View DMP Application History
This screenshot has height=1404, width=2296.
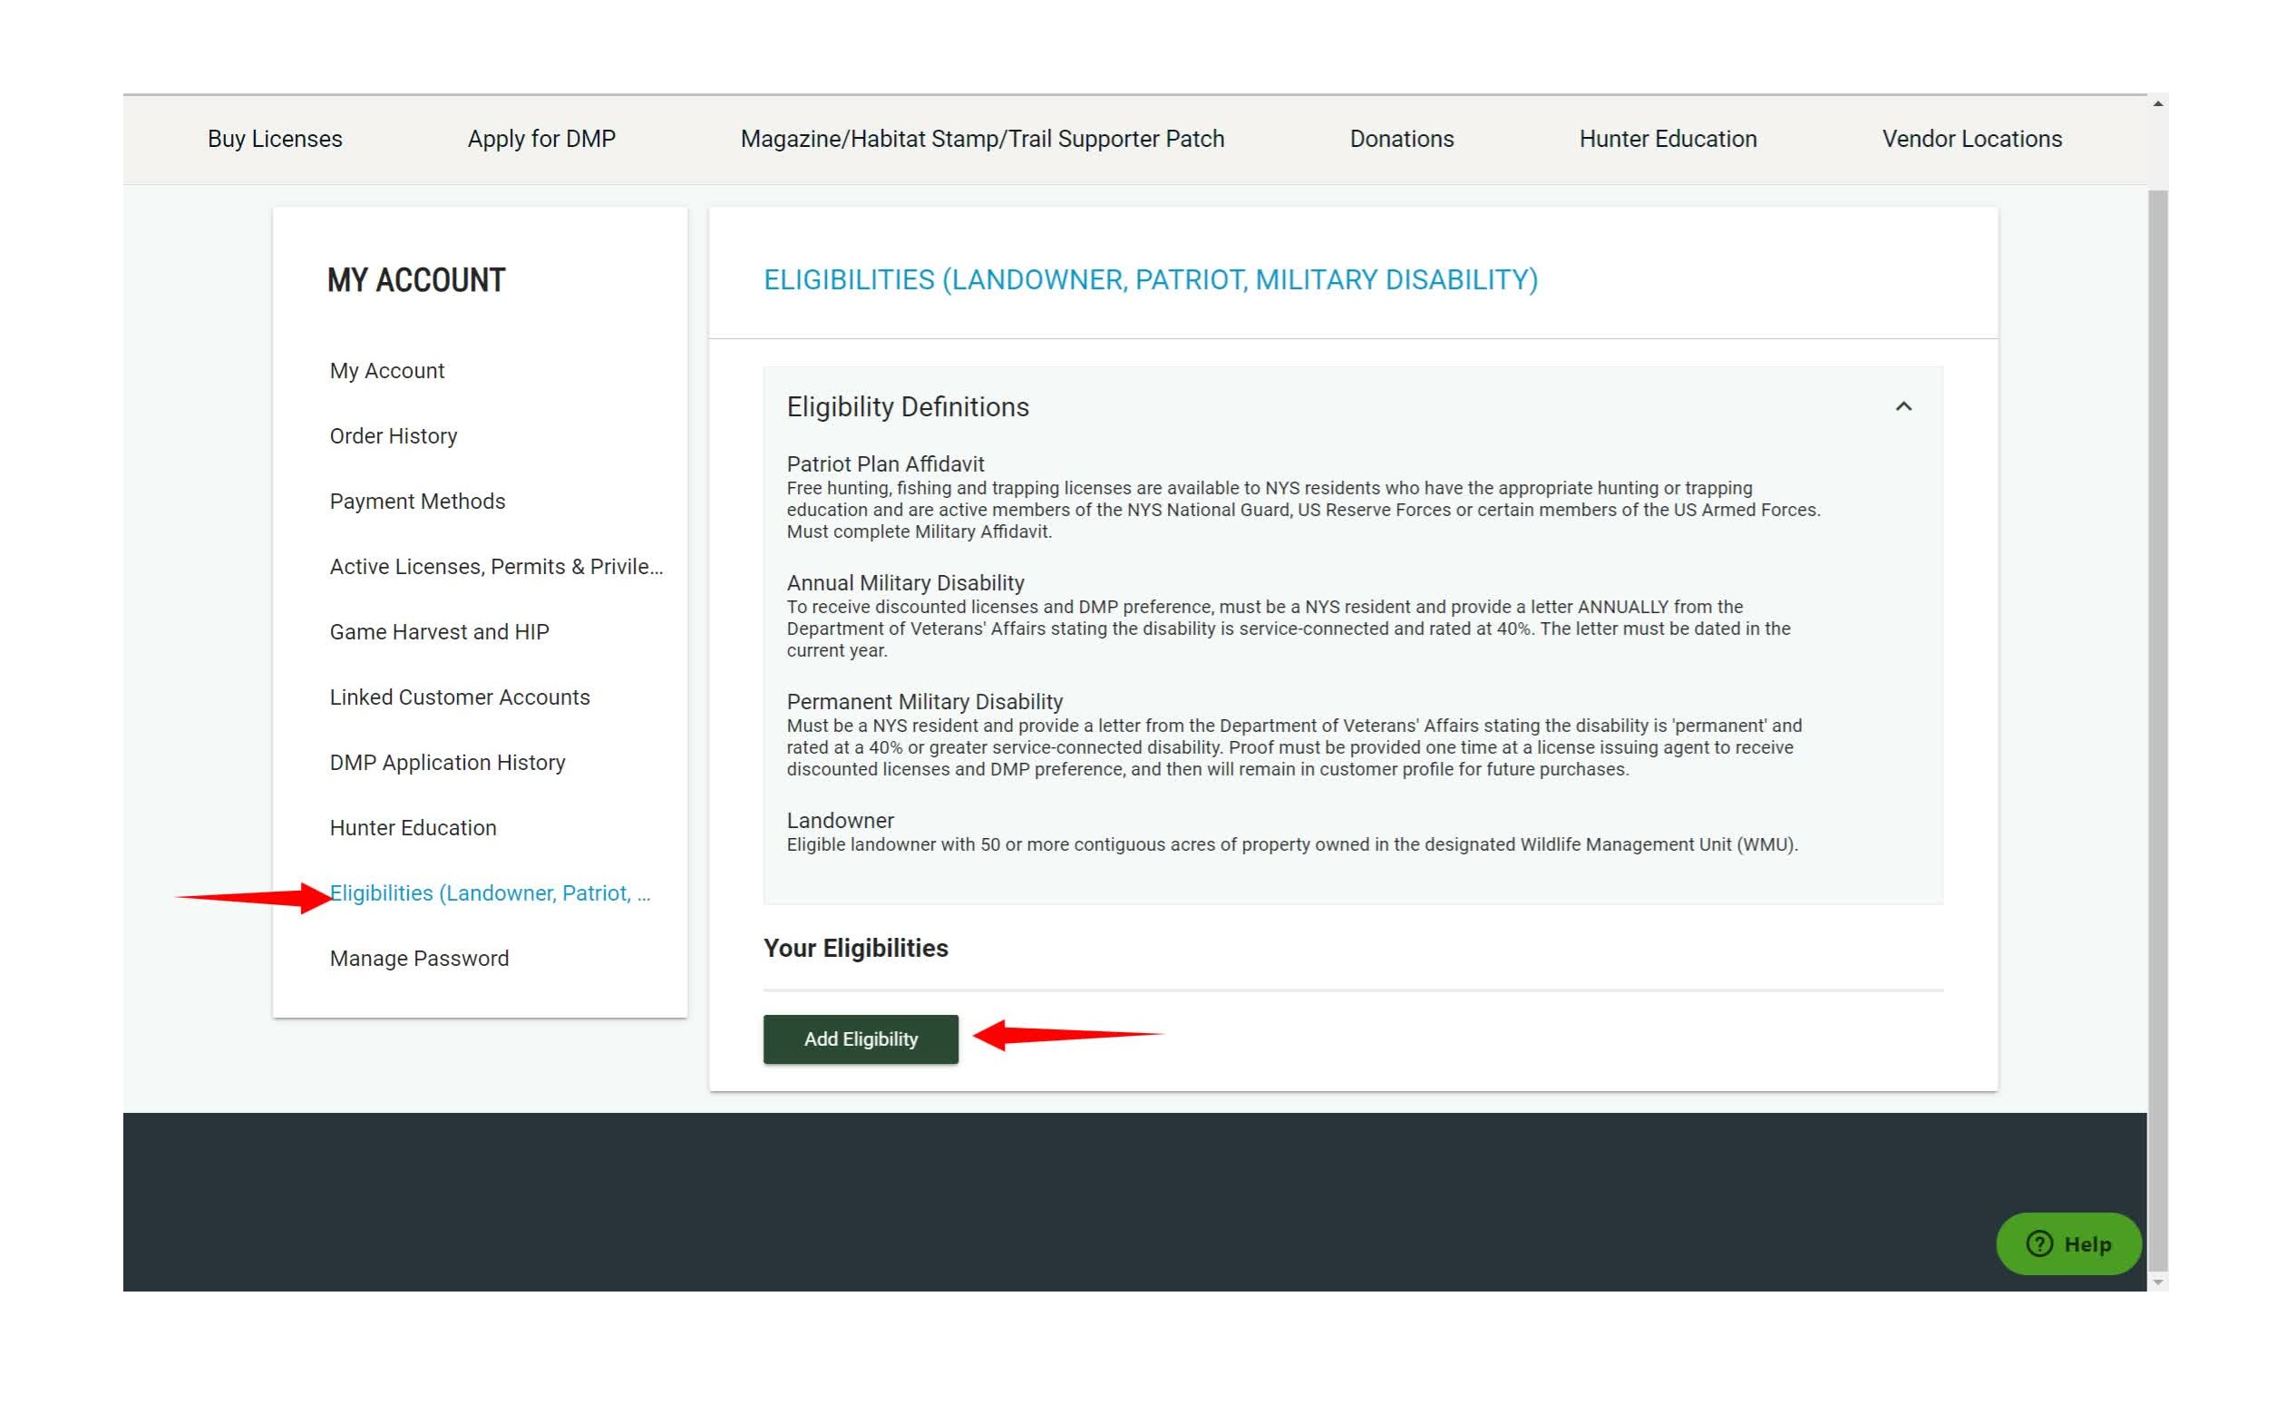pyautogui.click(x=447, y=763)
